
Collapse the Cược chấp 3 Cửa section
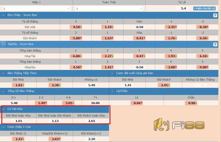pyautogui.click(x=3, y=127)
